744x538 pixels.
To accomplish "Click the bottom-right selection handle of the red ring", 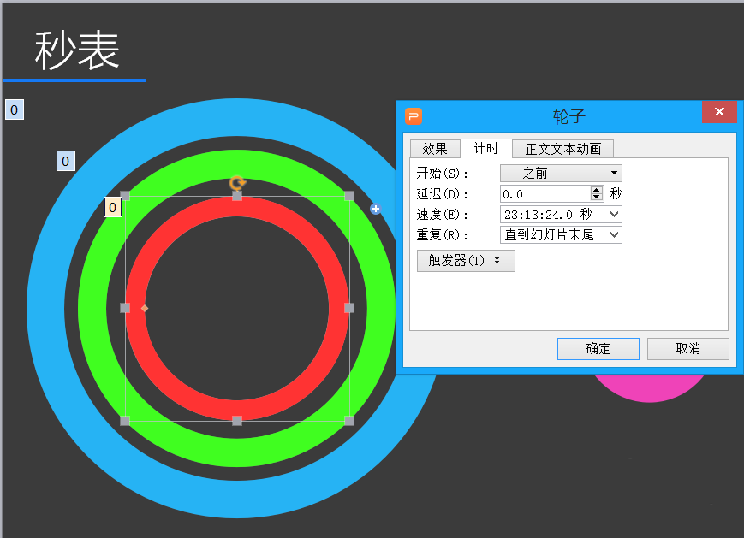I will point(349,421).
